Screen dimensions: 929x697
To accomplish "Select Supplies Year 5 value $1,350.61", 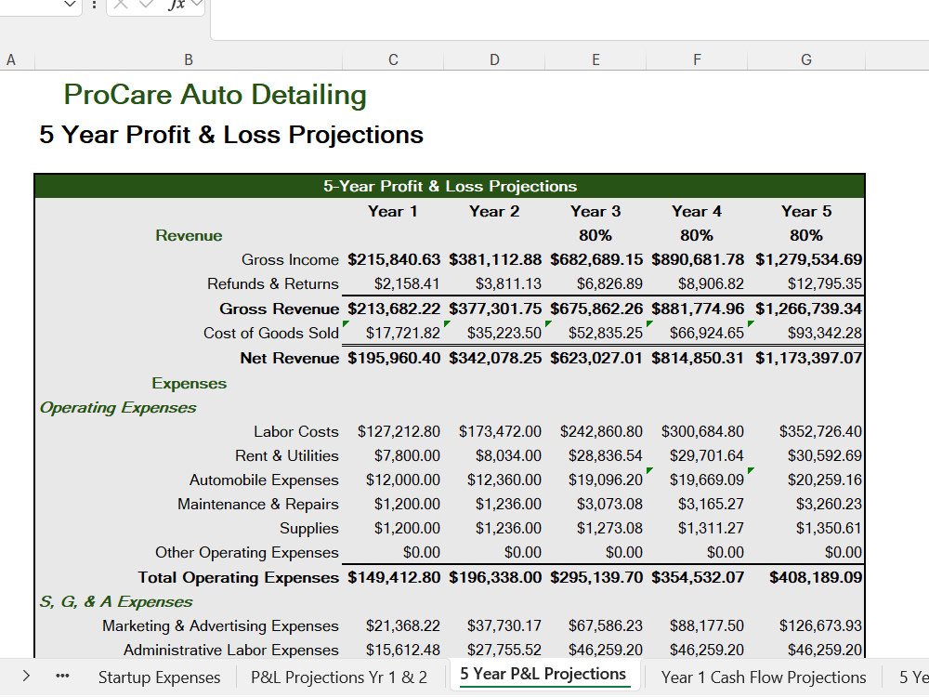I will point(829,529).
